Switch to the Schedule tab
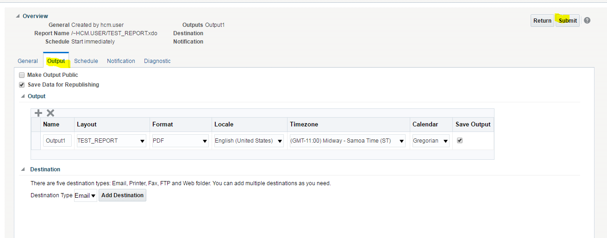Screen dimensions: 607x238 [x=86, y=61]
